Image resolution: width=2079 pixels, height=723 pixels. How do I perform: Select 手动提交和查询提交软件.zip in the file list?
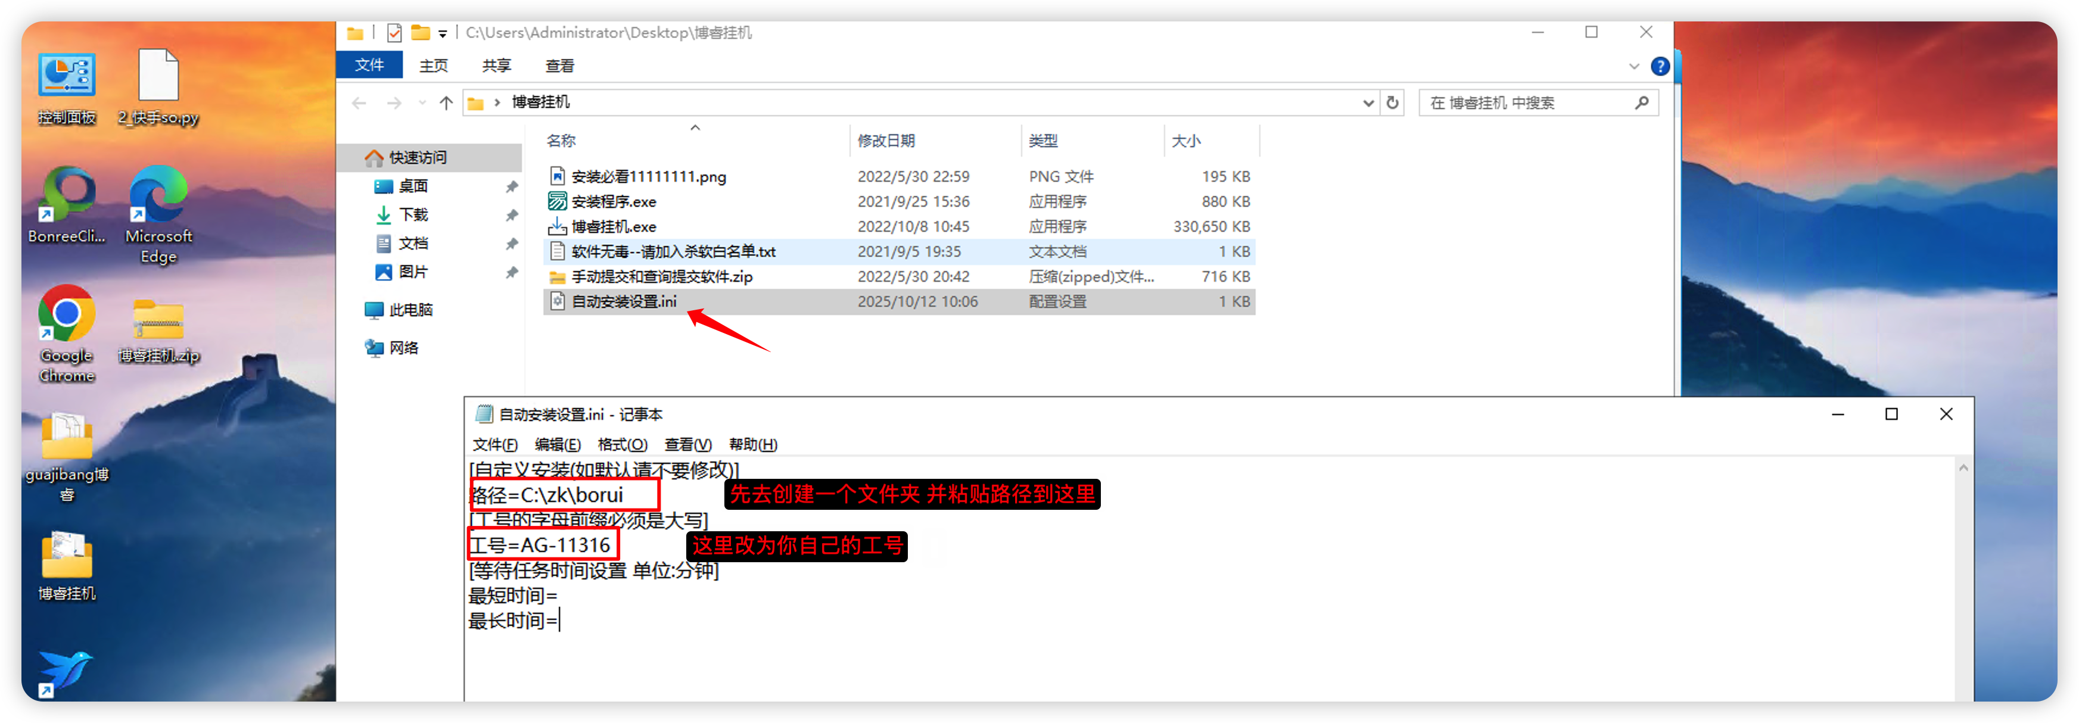(662, 277)
